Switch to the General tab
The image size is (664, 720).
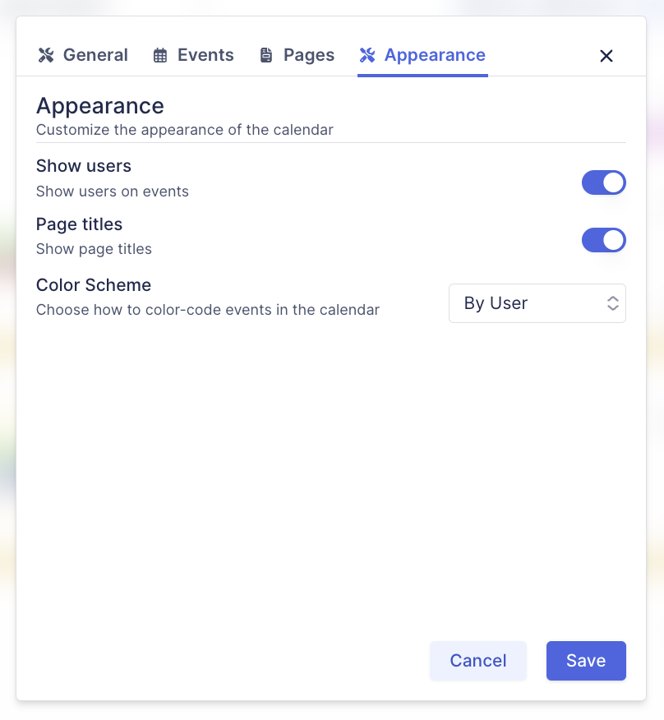pyautogui.click(x=82, y=55)
